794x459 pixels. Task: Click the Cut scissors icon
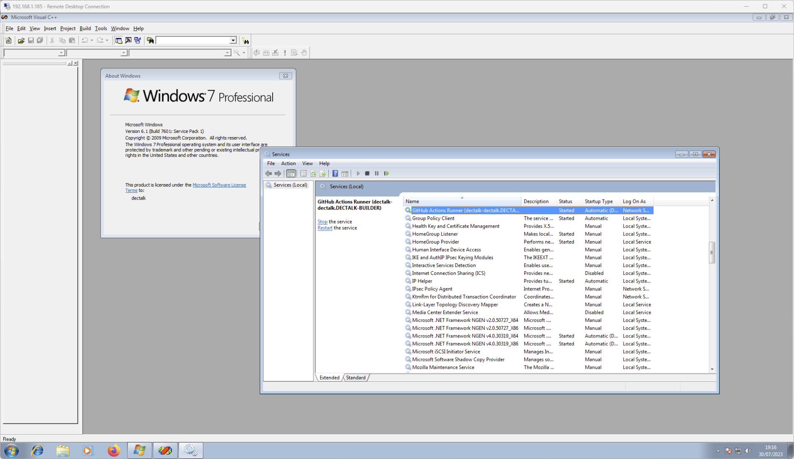click(x=52, y=41)
